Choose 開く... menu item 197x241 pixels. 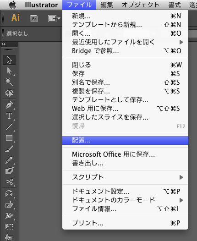click(x=126, y=33)
